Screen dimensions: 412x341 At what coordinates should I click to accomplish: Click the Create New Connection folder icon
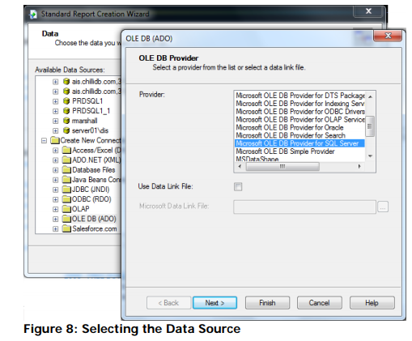tap(55, 140)
